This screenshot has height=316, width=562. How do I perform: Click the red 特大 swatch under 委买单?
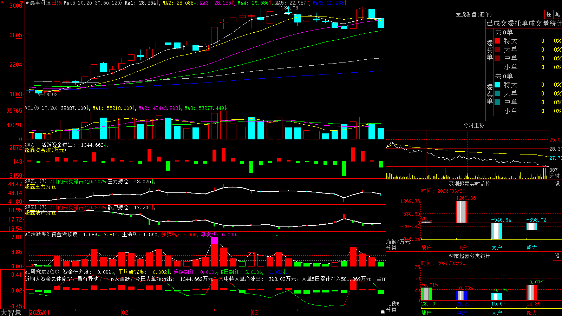497,41
